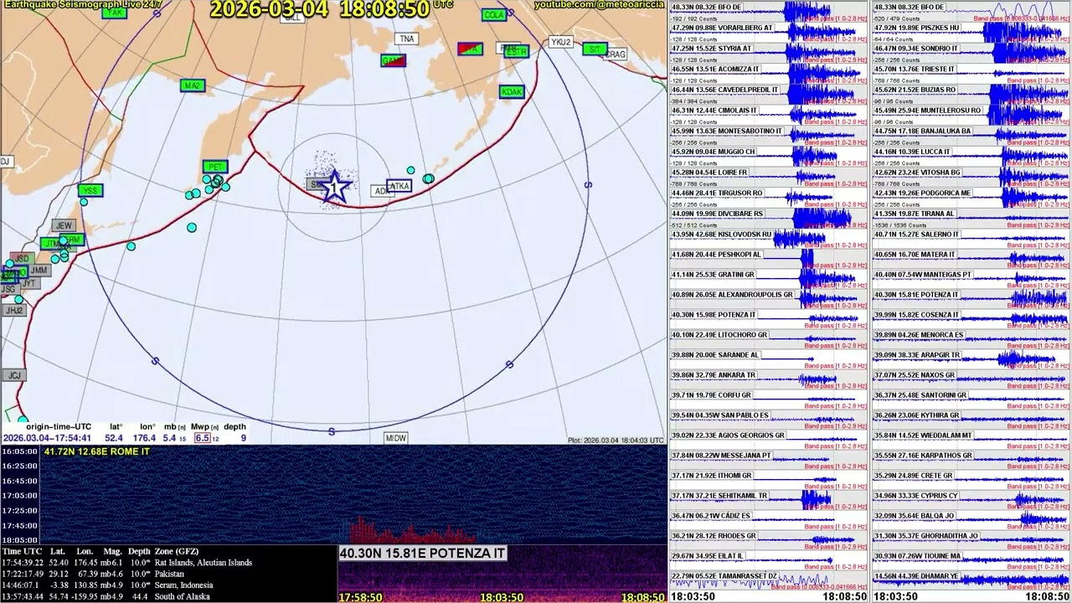Select the SANTORINI GR seismogram trace
Screen dimensions: 1072x603
pos(971,400)
